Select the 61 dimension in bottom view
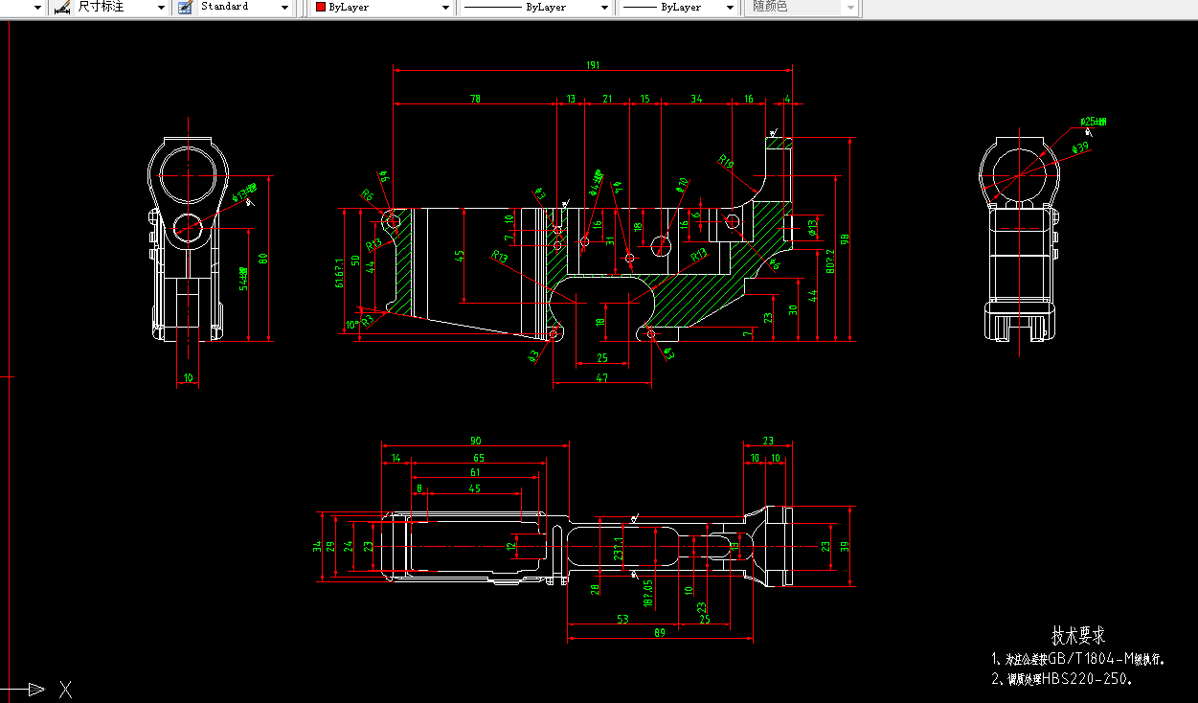The height and width of the screenshot is (703, 1198). click(476, 472)
